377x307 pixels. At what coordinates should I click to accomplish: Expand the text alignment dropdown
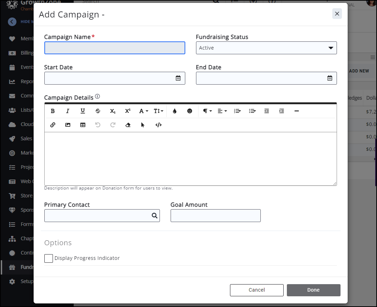pyautogui.click(x=222, y=111)
